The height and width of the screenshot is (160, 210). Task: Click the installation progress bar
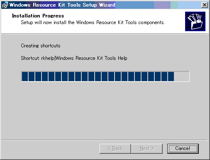(x=105, y=76)
